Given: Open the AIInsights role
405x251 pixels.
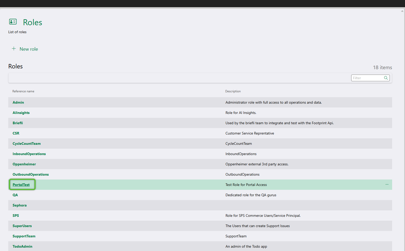Looking at the screenshot, I should (21, 113).
